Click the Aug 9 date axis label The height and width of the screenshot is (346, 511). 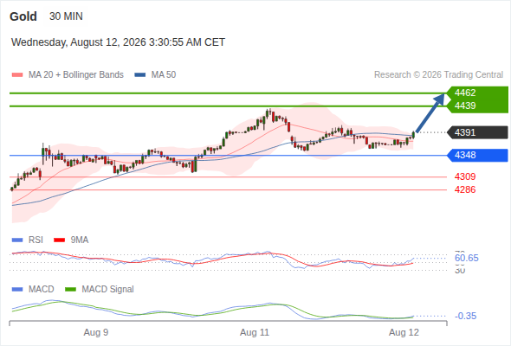[x=96, y=332]
